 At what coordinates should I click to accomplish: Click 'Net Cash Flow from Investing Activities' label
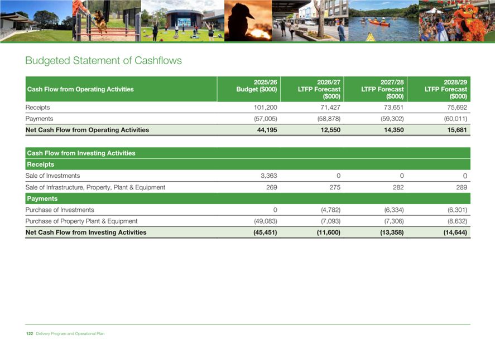pos(86,232)
